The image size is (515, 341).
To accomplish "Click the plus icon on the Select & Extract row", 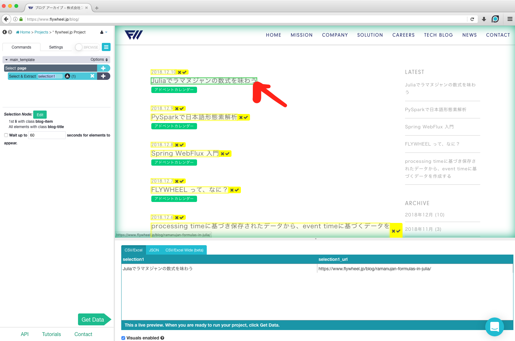I will coord(103,76).
